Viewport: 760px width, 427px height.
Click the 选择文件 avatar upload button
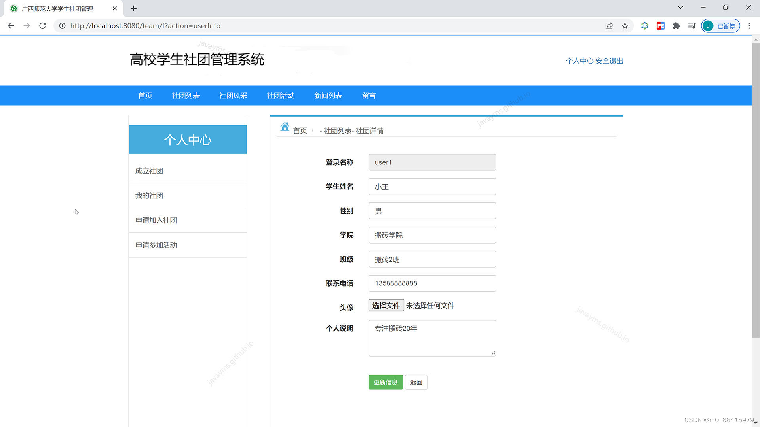click(386, 305)
